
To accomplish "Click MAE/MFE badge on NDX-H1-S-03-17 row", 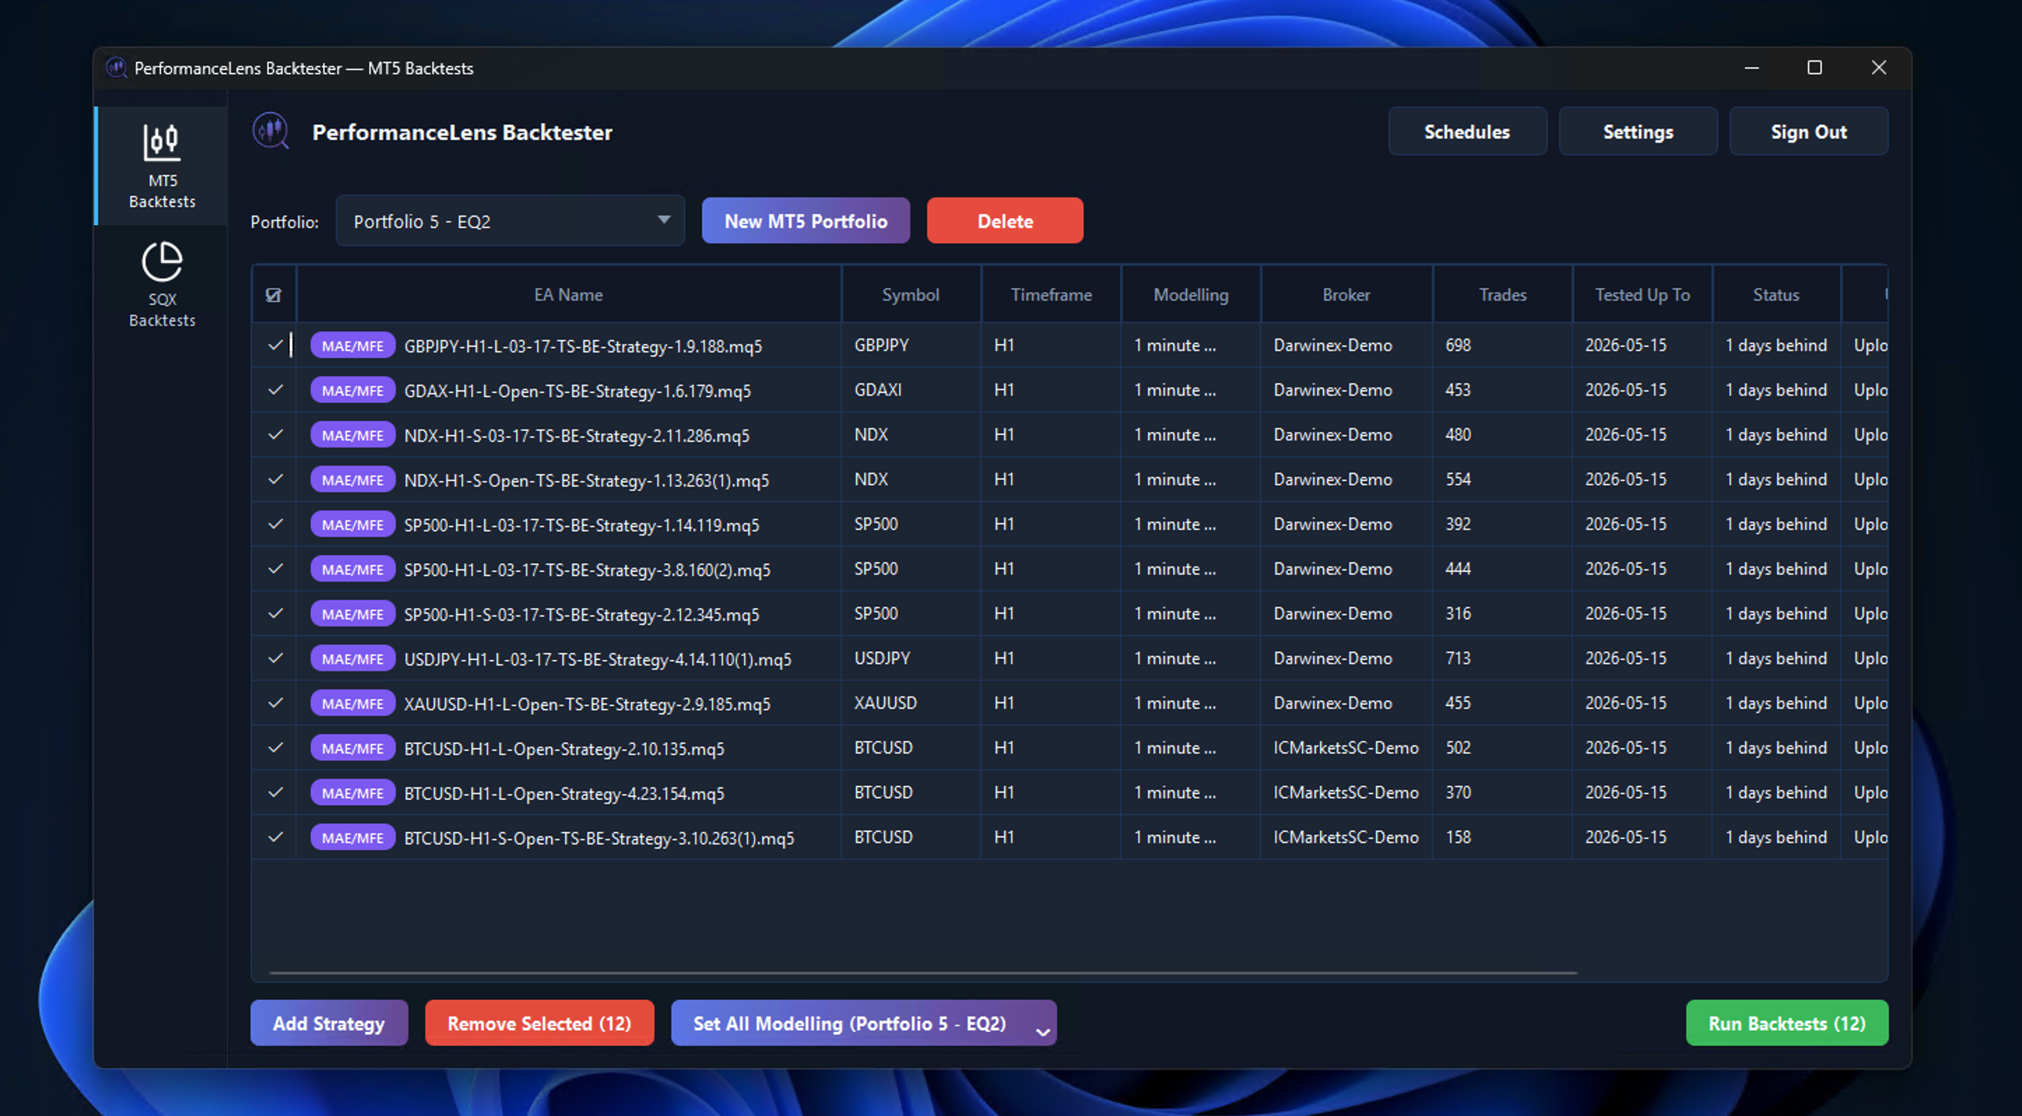I will [x=352, y=435].
